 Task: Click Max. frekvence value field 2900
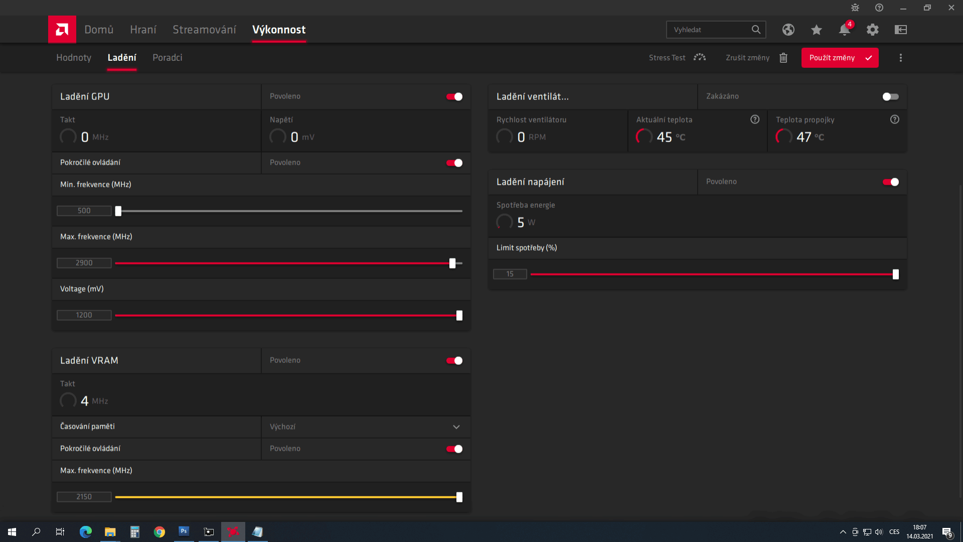click(84, 263)
